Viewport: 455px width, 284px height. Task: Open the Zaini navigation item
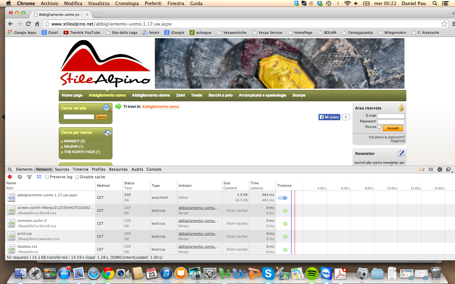click(180, 95)
